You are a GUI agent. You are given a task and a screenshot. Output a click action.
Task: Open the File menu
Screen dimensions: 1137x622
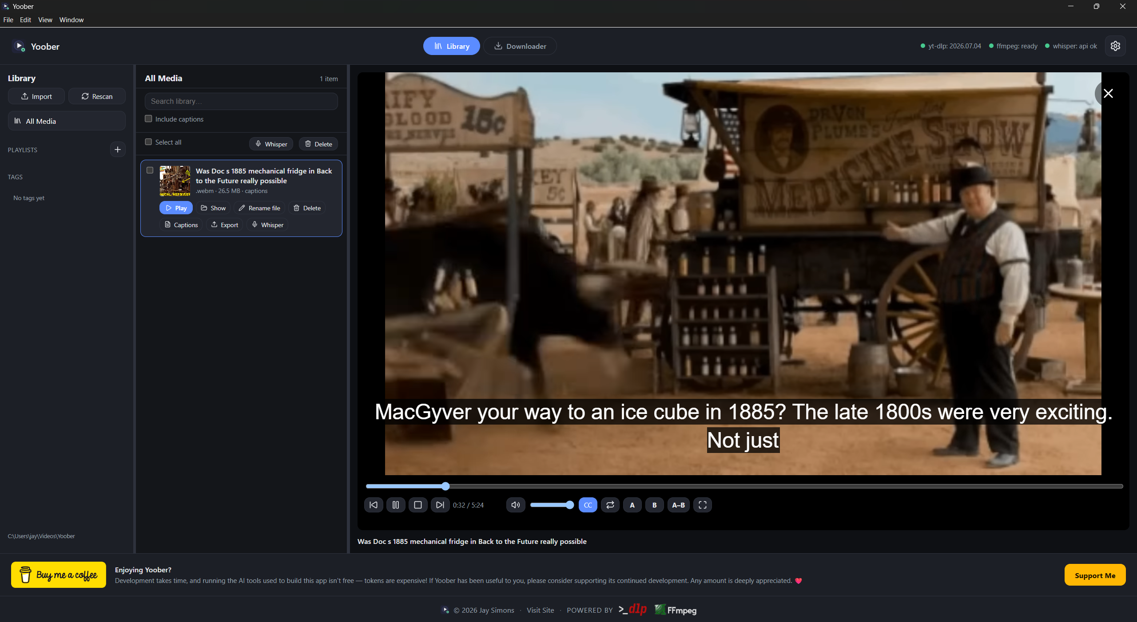point(8,20)
